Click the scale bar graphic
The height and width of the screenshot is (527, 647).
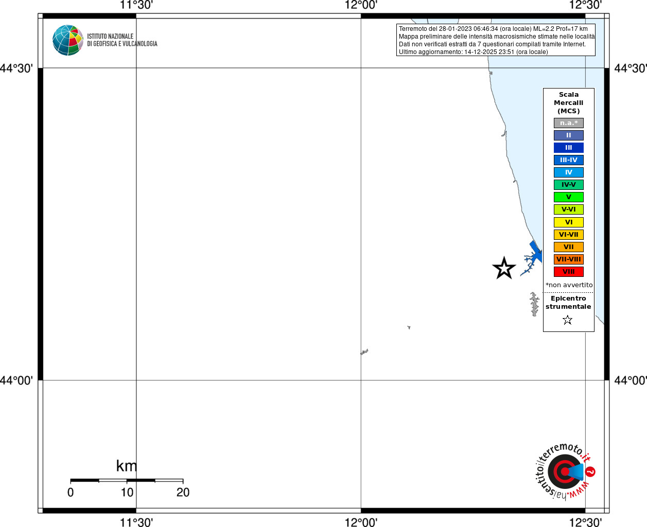click(x=127, y=481)
